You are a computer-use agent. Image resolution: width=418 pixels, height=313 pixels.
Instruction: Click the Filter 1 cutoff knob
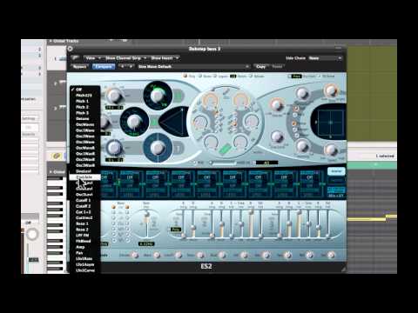(210, 100)
